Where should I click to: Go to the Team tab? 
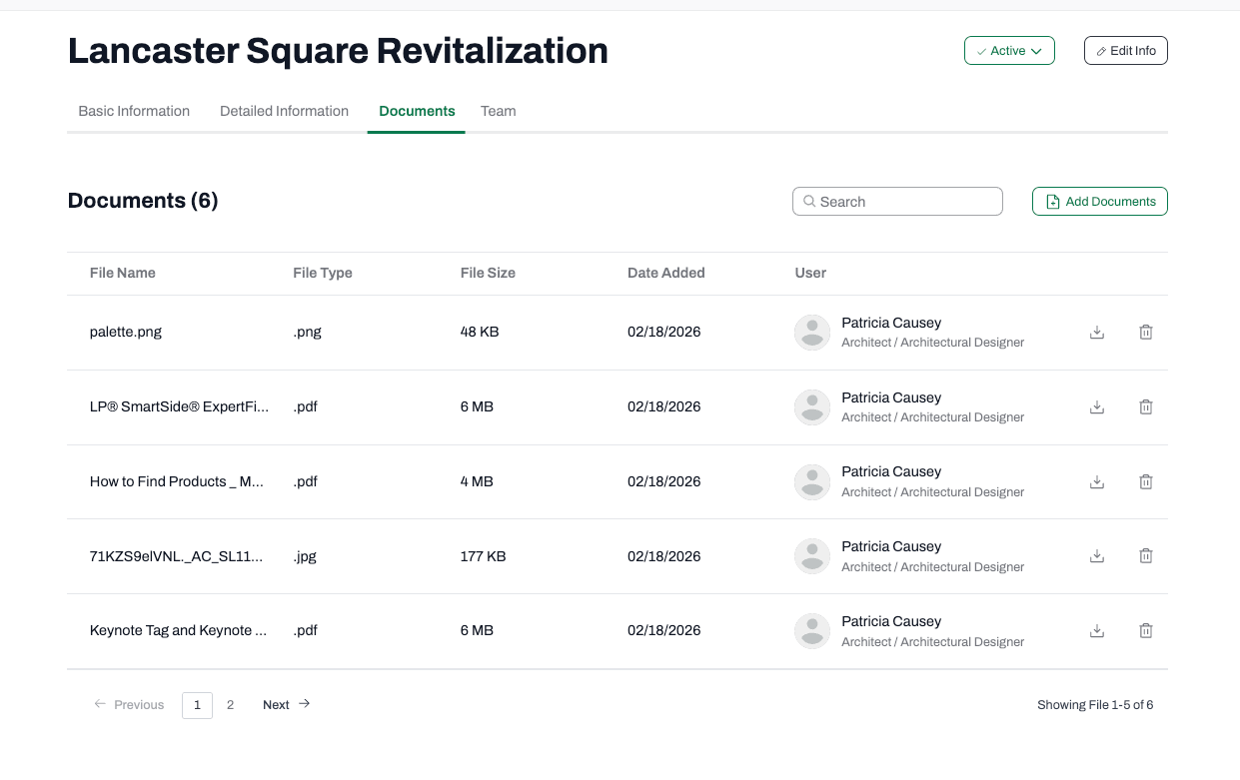(498, 111)
